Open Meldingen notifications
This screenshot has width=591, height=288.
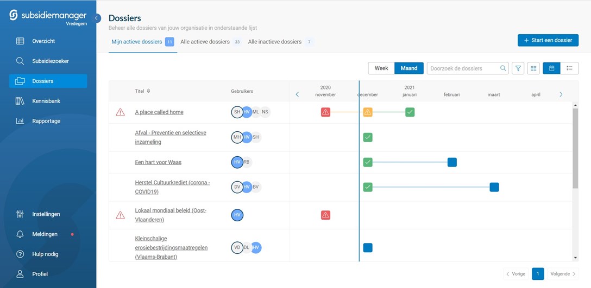[x=45, y=234]
